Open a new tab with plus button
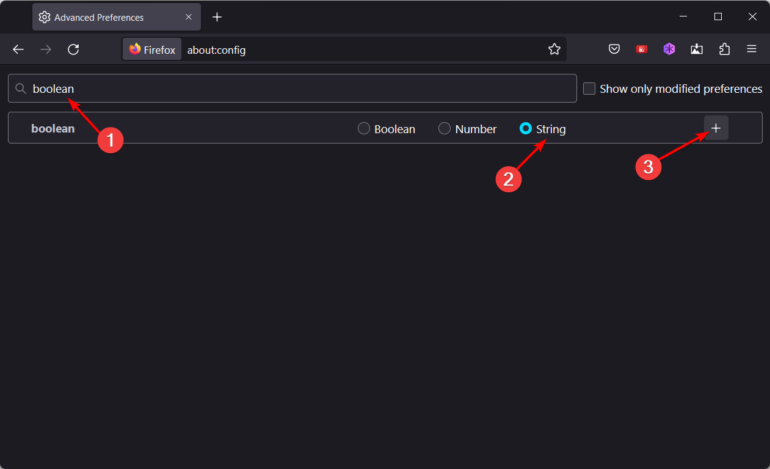Image resolution: width=770 pixels, height=469 pixels. click(217, 17)
